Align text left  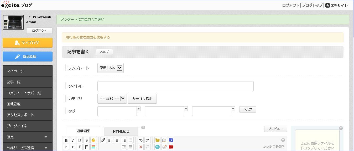110,140
